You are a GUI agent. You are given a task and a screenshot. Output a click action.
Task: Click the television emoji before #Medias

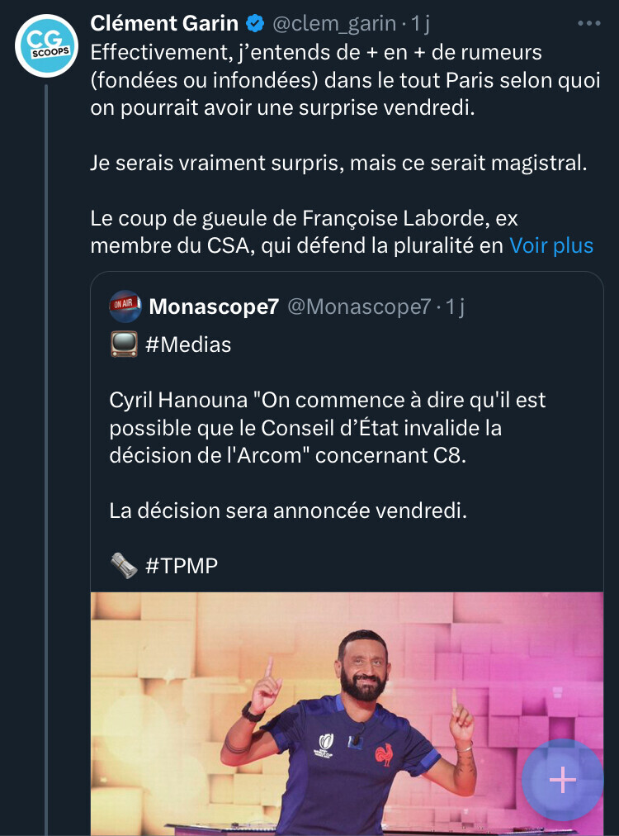tap(123, 345)
